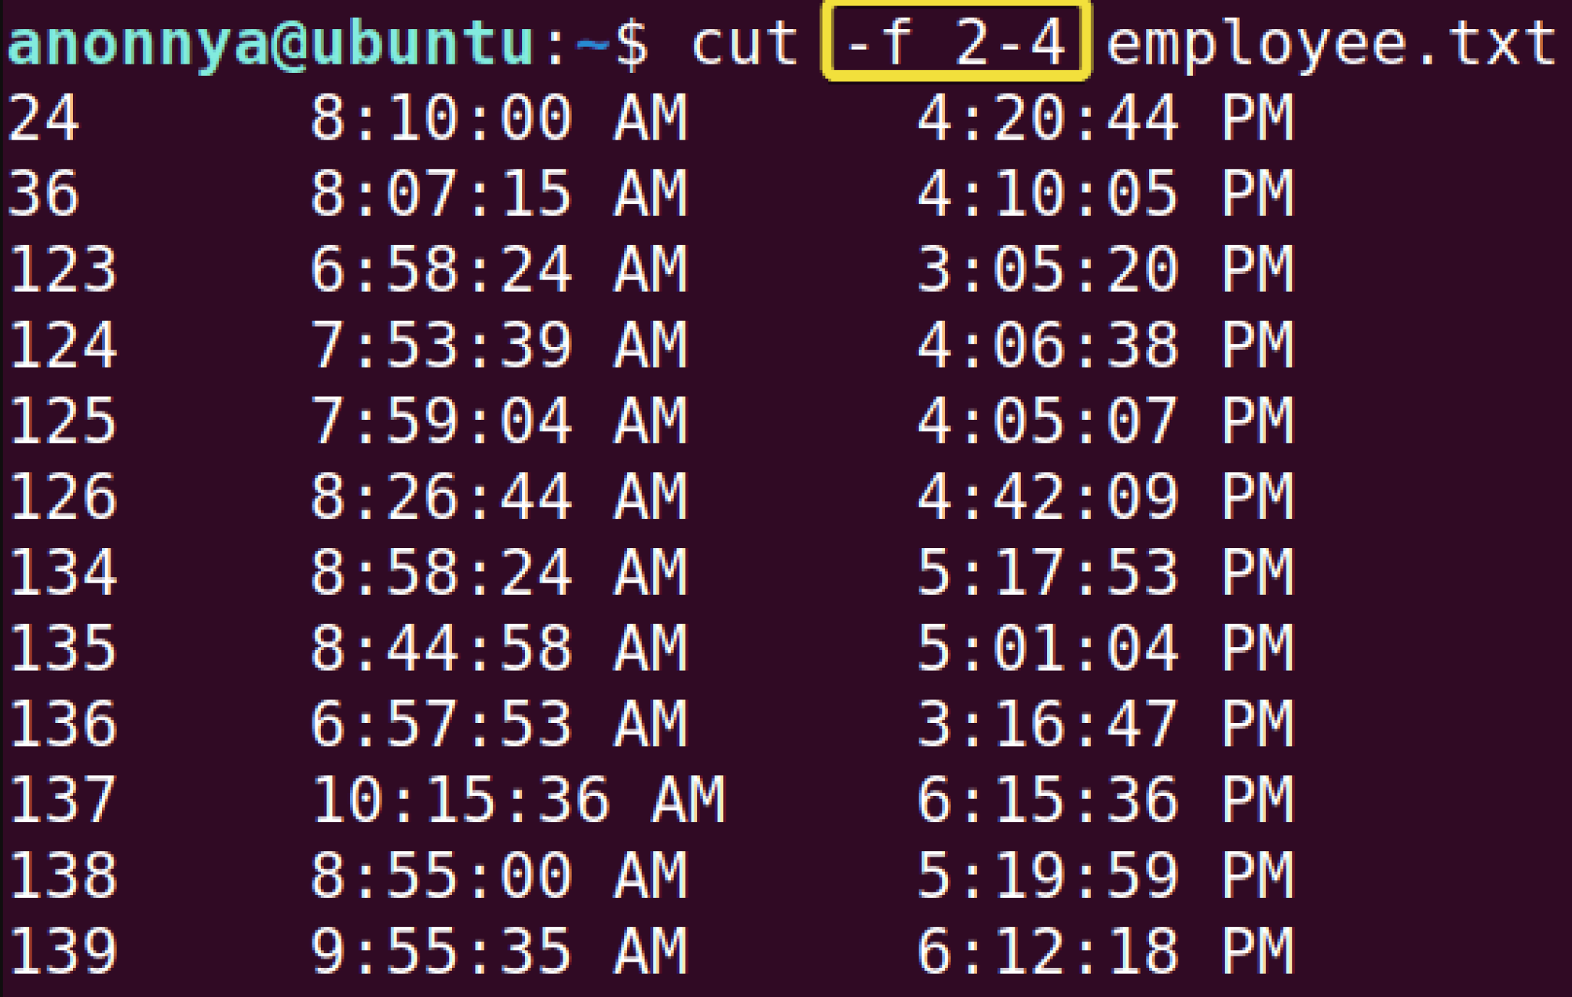Click the 8:10:00 AM entry
The height and width of the screenshot is (997, 1572).
point(498,118)
